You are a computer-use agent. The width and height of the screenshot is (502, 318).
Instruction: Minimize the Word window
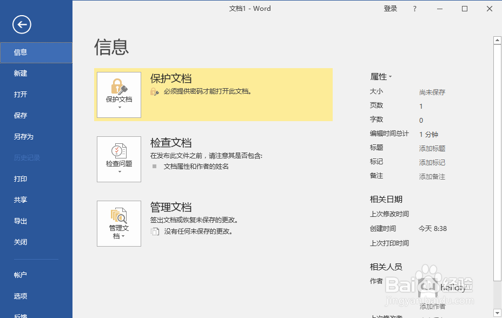[x=440, y=9]
